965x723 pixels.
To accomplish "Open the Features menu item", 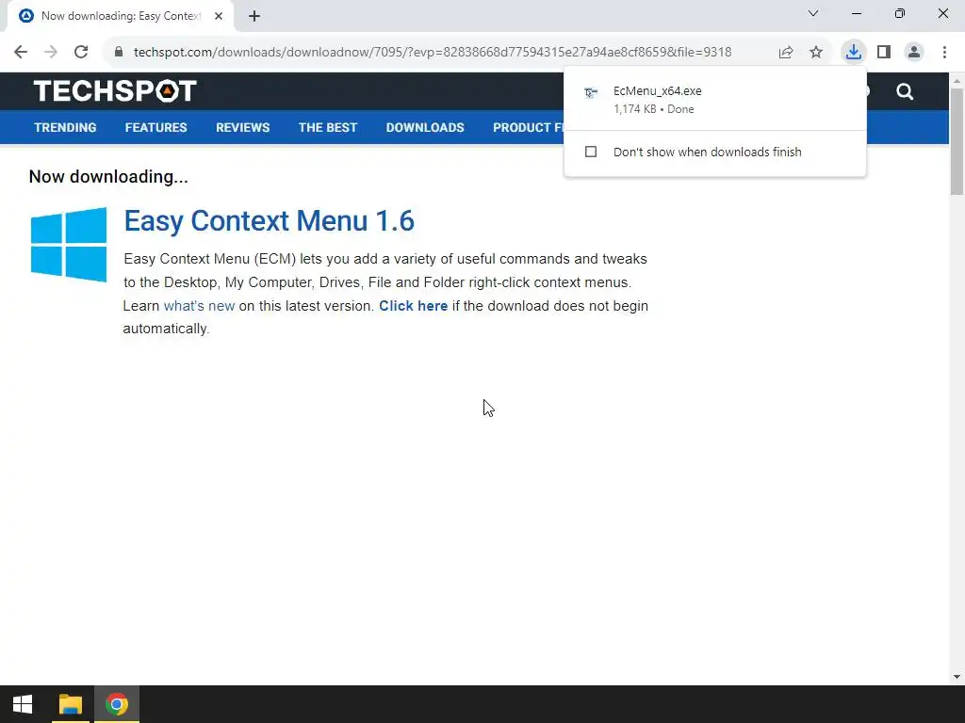I will point(155,127).
